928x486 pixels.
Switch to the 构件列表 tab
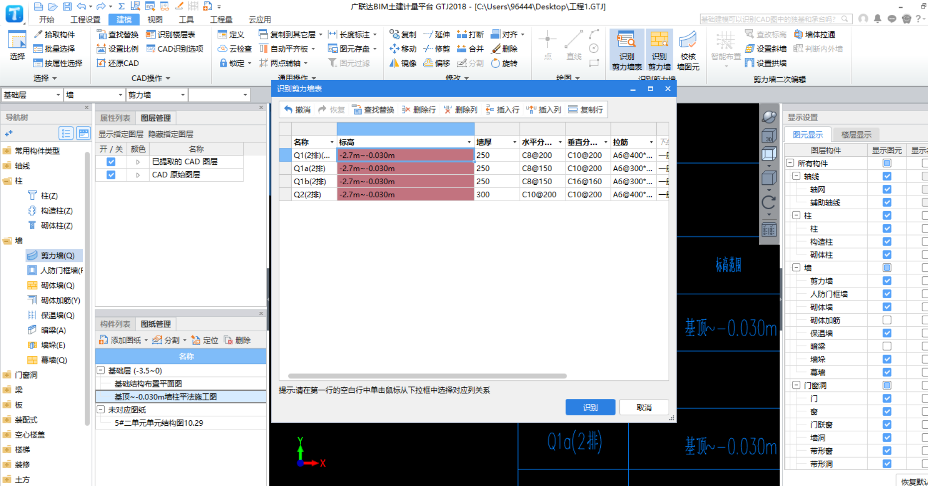click(x=115, y=324)
